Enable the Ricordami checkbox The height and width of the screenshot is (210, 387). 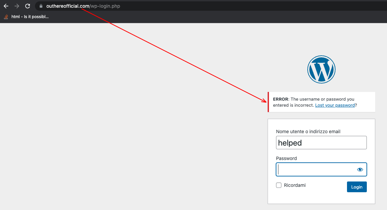pyautogui.click(x=279, y=185)
